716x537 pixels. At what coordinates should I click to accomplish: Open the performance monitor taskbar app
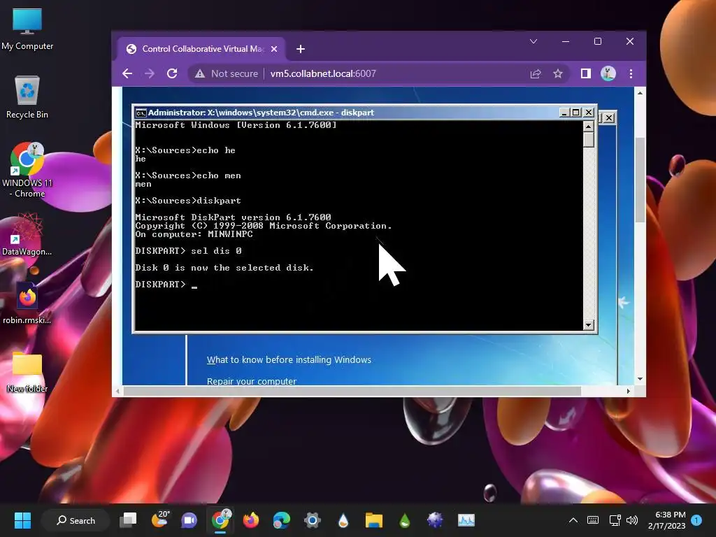click(466, 520)
